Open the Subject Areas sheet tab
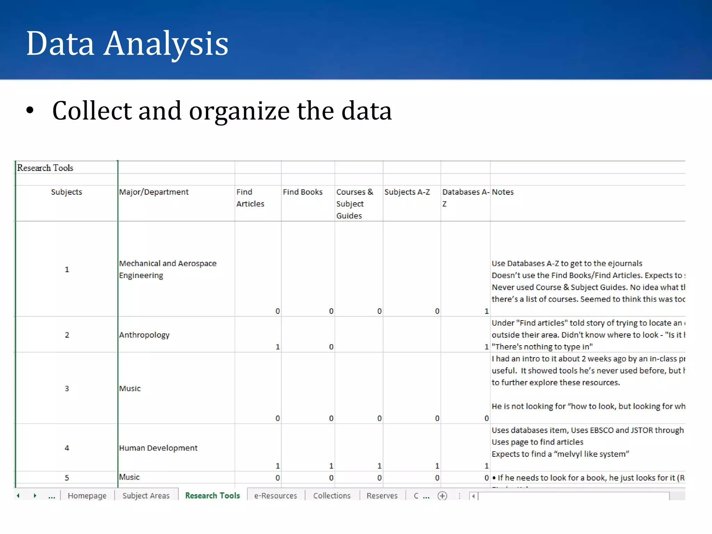Image resolution: width=712 pixels, height=534 pixels. tap(146, 495)
